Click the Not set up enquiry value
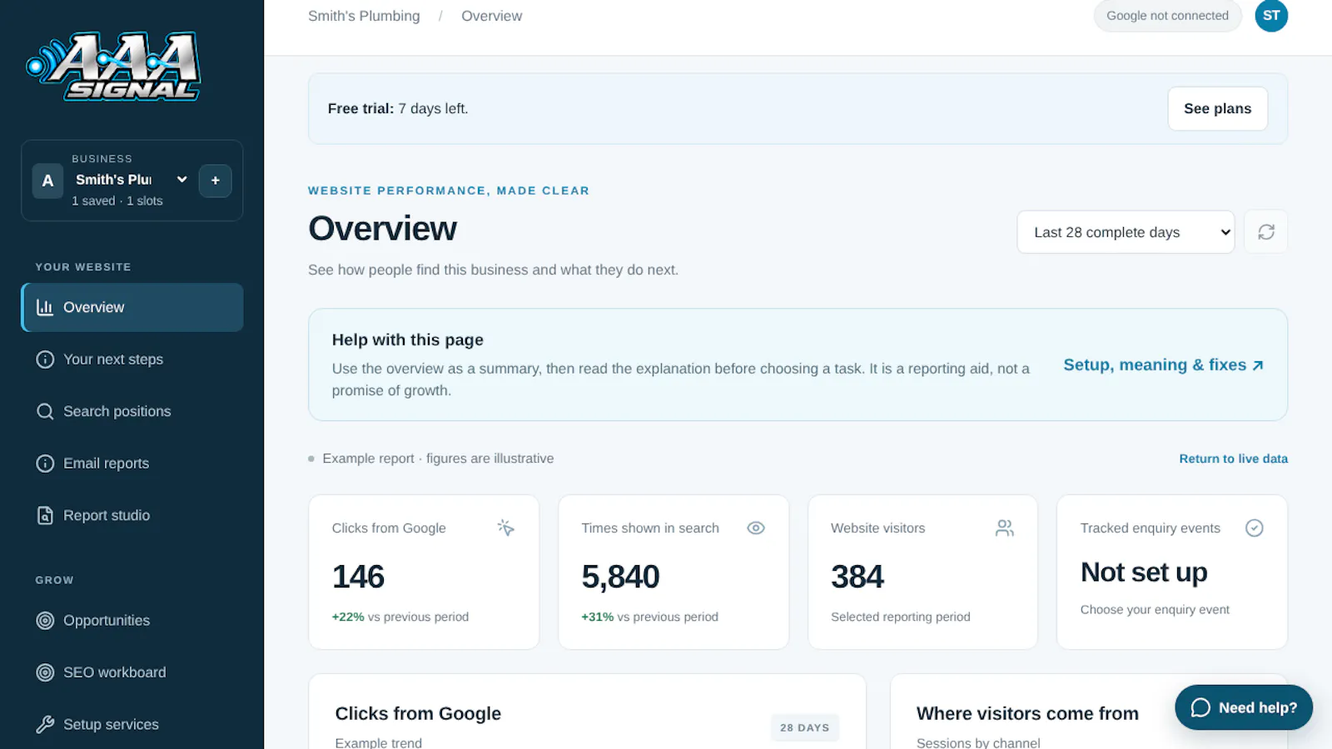The height and width of the screenshot is (749, 1332). click(1144, 573)
